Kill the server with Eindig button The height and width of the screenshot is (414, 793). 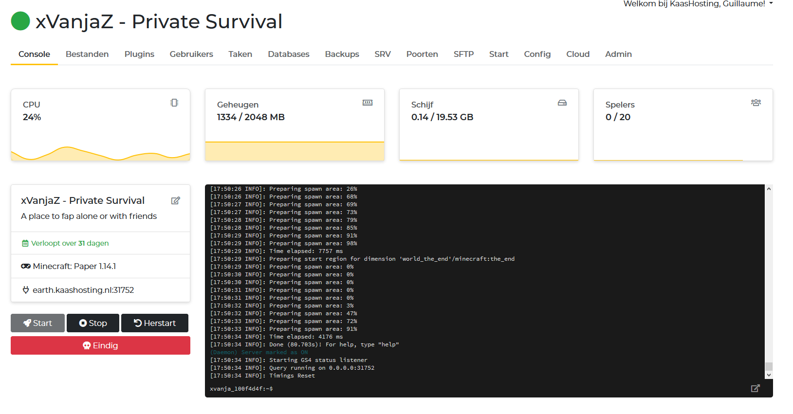[x=100, y=345]
